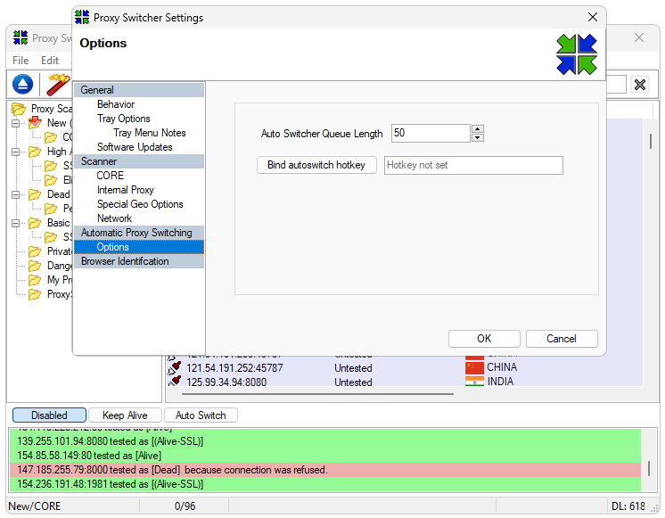This screenshot has width=665, height=518.
Task: Select Automatic Proxy Switching category
Action: click(139, 233)
